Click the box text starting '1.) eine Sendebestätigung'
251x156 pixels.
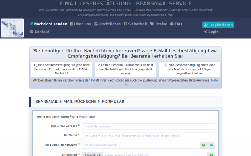61,69
